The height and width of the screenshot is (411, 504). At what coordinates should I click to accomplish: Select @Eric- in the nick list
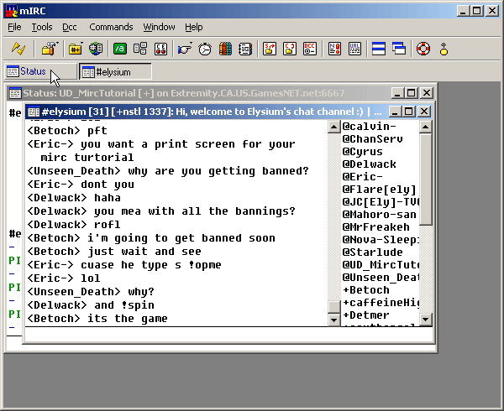(x=362, y=177)
